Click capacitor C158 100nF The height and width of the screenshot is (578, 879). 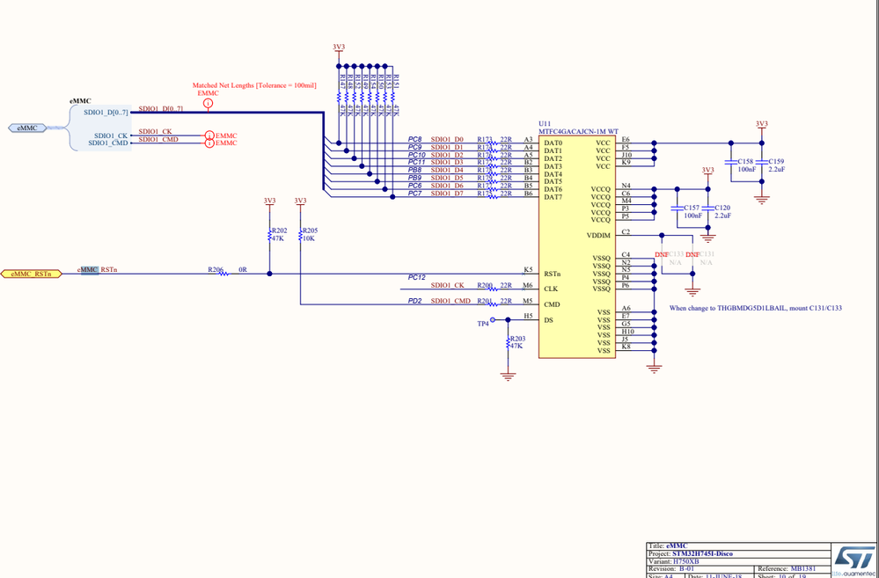tap(731, 162)
